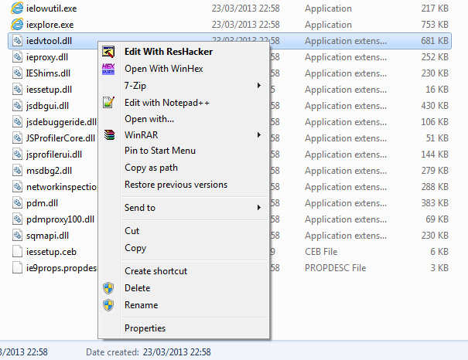Image resolution: width=468 pixels, height=360 pixels.
Task: Click the WinRAR books icon
Action: point(109,134)
